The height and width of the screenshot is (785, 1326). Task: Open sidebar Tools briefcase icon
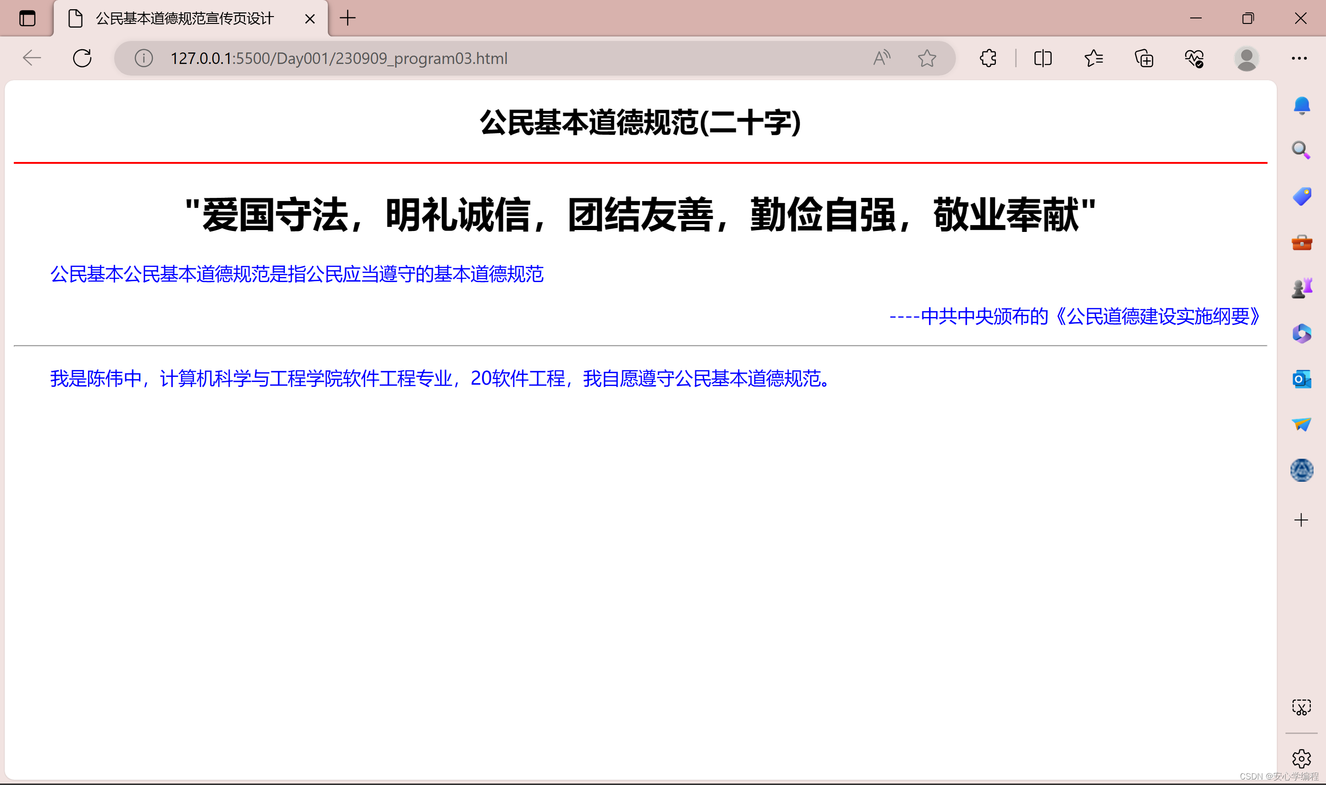coord(1302,242)
